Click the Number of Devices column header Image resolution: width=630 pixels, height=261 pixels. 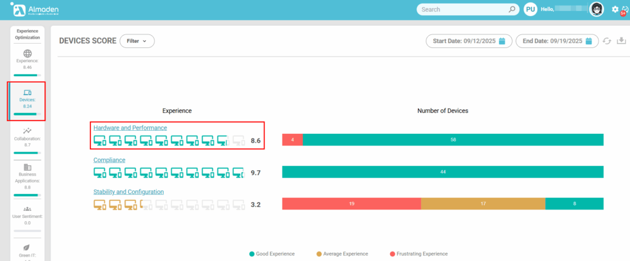coord(443,111)
